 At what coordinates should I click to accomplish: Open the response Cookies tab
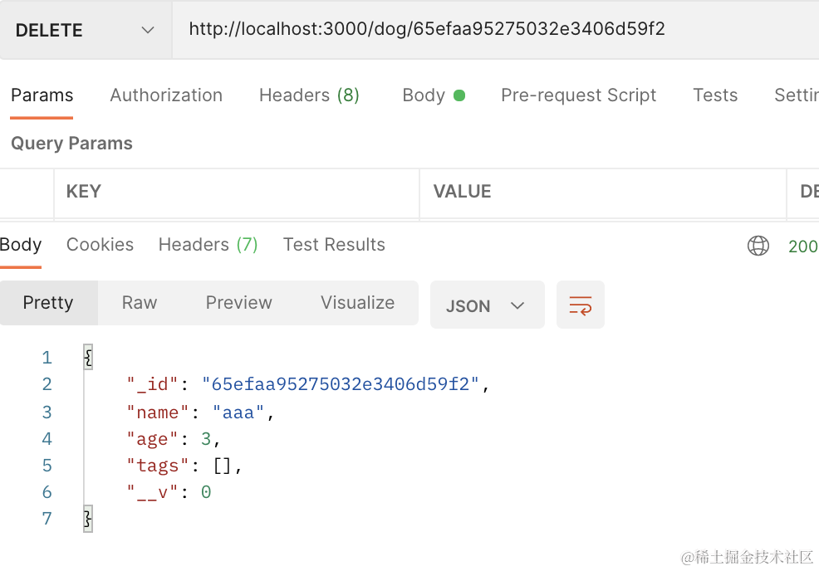coord(100,245)
